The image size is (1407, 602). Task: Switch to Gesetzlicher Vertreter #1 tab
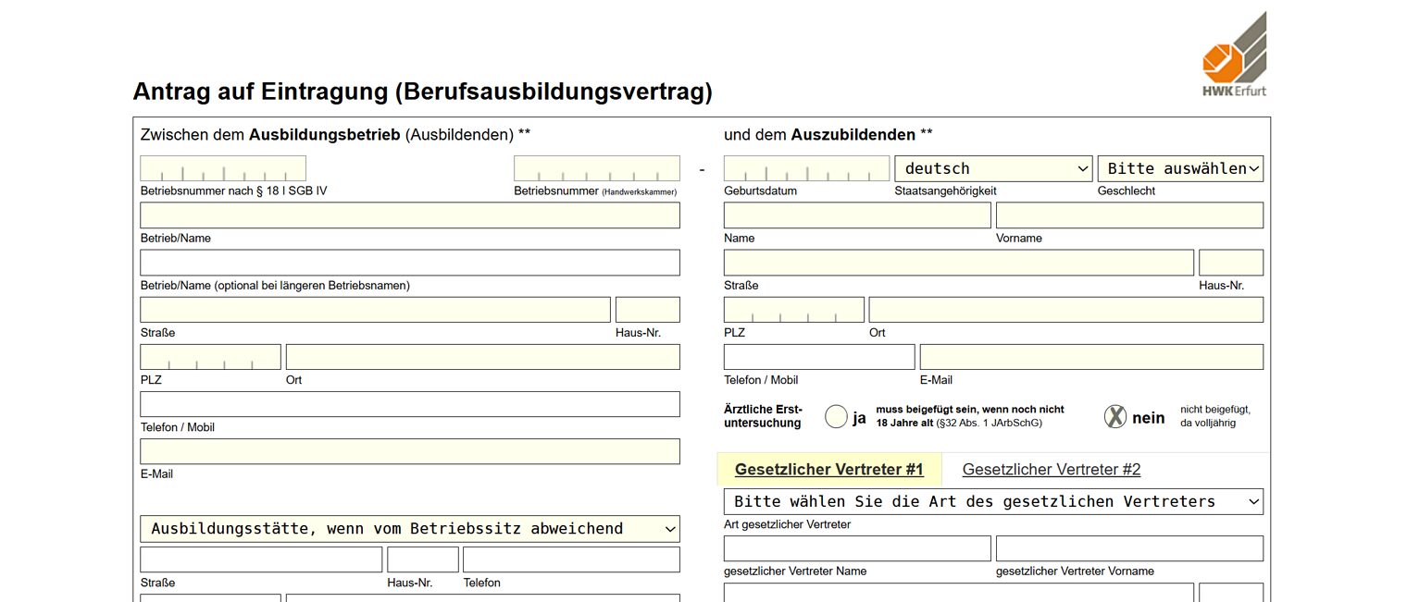tap(828, 470)
